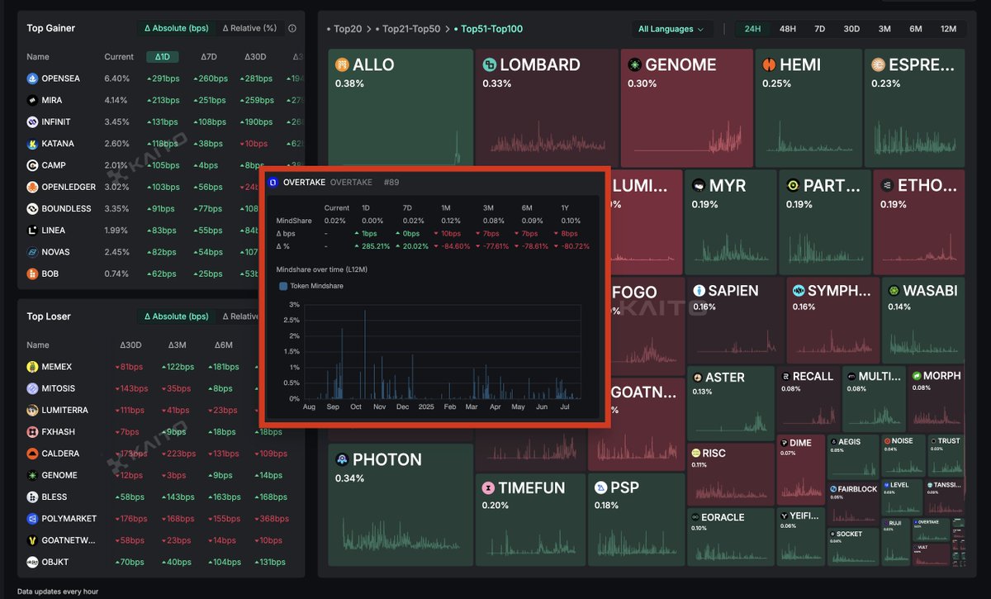Viewport: 991px width, 599px height.
Task: Open the All Languages dropdown
Action: coord(672,29)
